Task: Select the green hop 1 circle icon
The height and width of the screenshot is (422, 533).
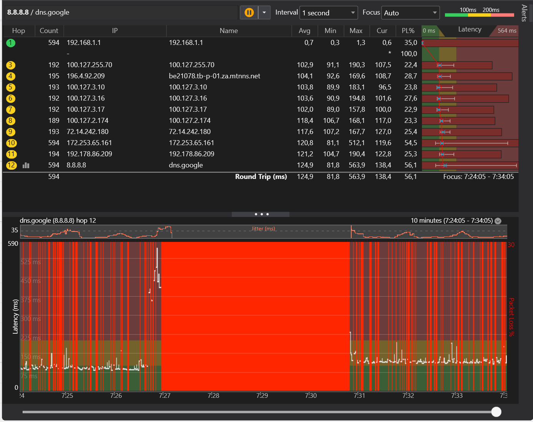Action: (x=11, y=43)
